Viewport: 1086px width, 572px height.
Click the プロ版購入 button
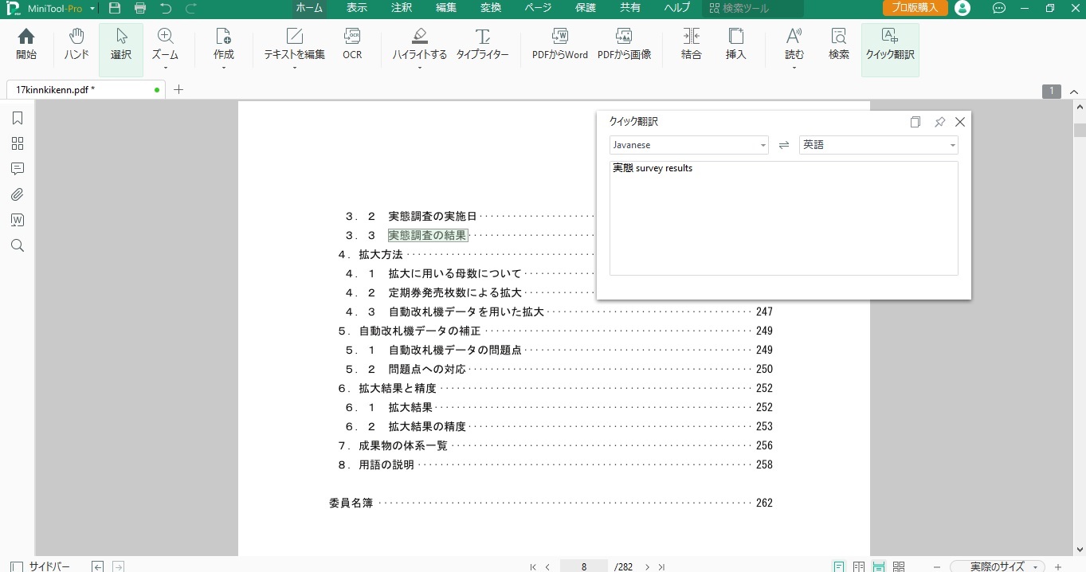[915, 8]
